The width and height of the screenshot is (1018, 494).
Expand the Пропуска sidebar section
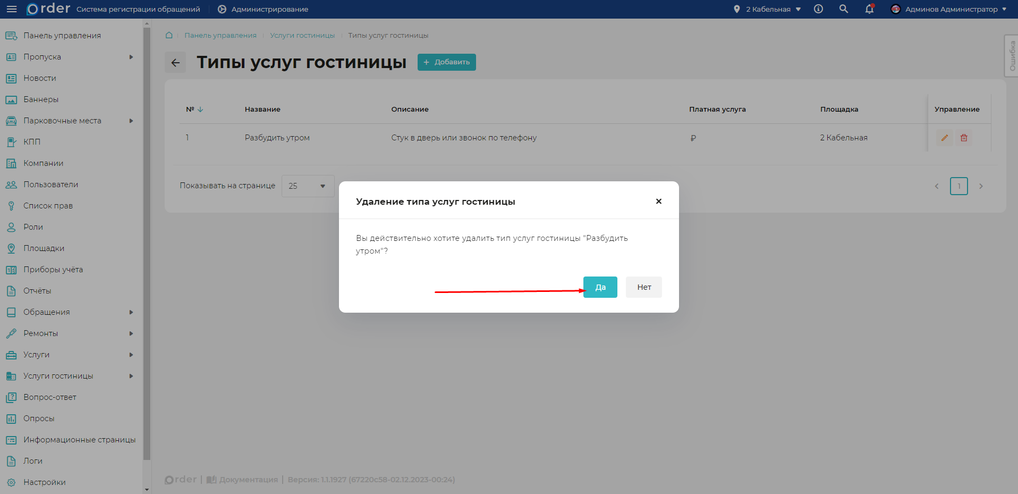click(x=132, y=57)
